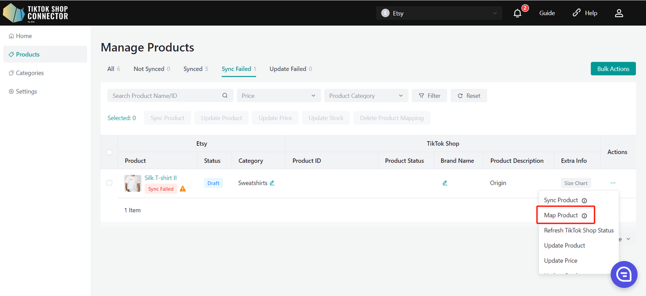This screenshot has height=296, width=646.
Task: Switch to the Synced tab
Action: coord(196,69)
